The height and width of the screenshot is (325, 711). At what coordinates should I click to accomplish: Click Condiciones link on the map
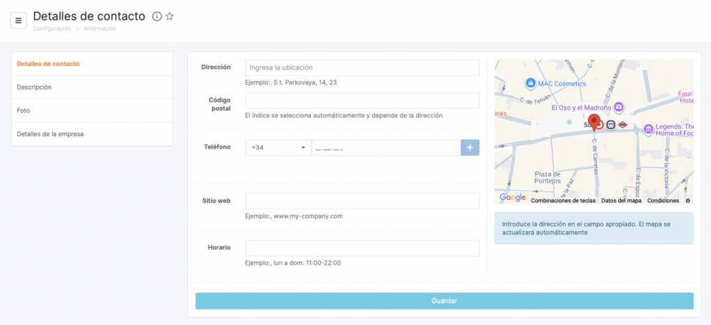663,201
